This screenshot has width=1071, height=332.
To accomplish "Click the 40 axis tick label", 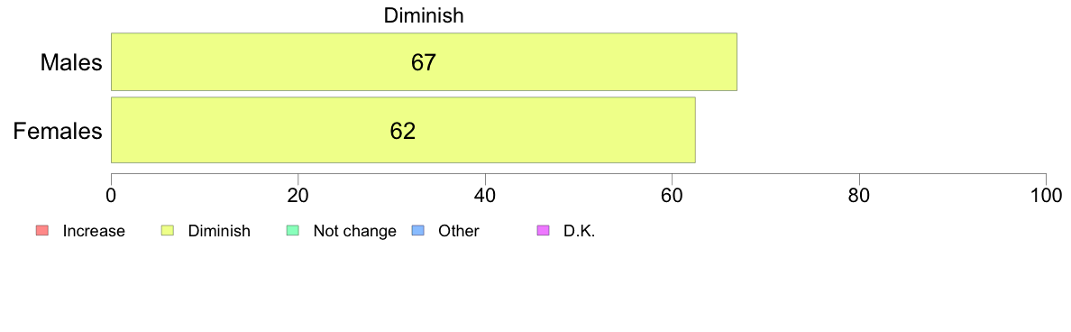I will click(485, 195).
